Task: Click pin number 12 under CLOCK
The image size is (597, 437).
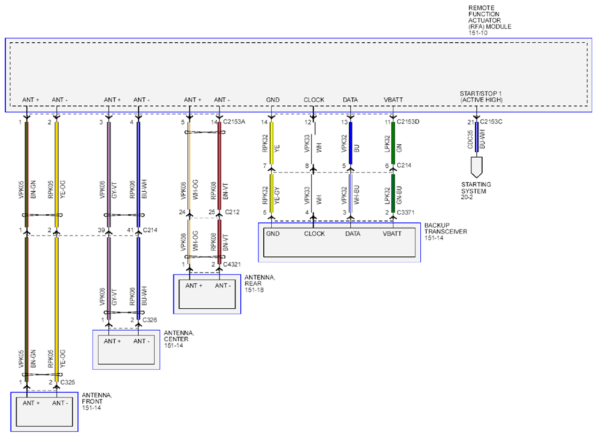Action: pos(308,122)
